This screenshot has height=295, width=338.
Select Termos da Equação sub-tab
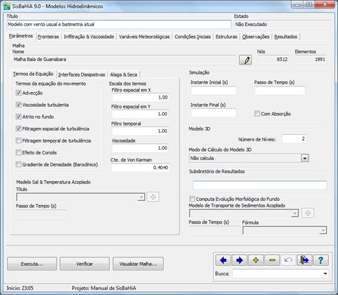pyautogui.click(x=33, y=74)
